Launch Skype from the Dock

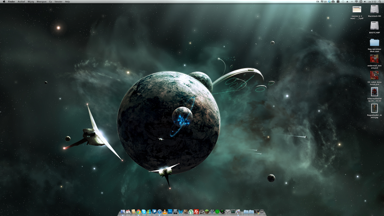click(x=144, y=212)
